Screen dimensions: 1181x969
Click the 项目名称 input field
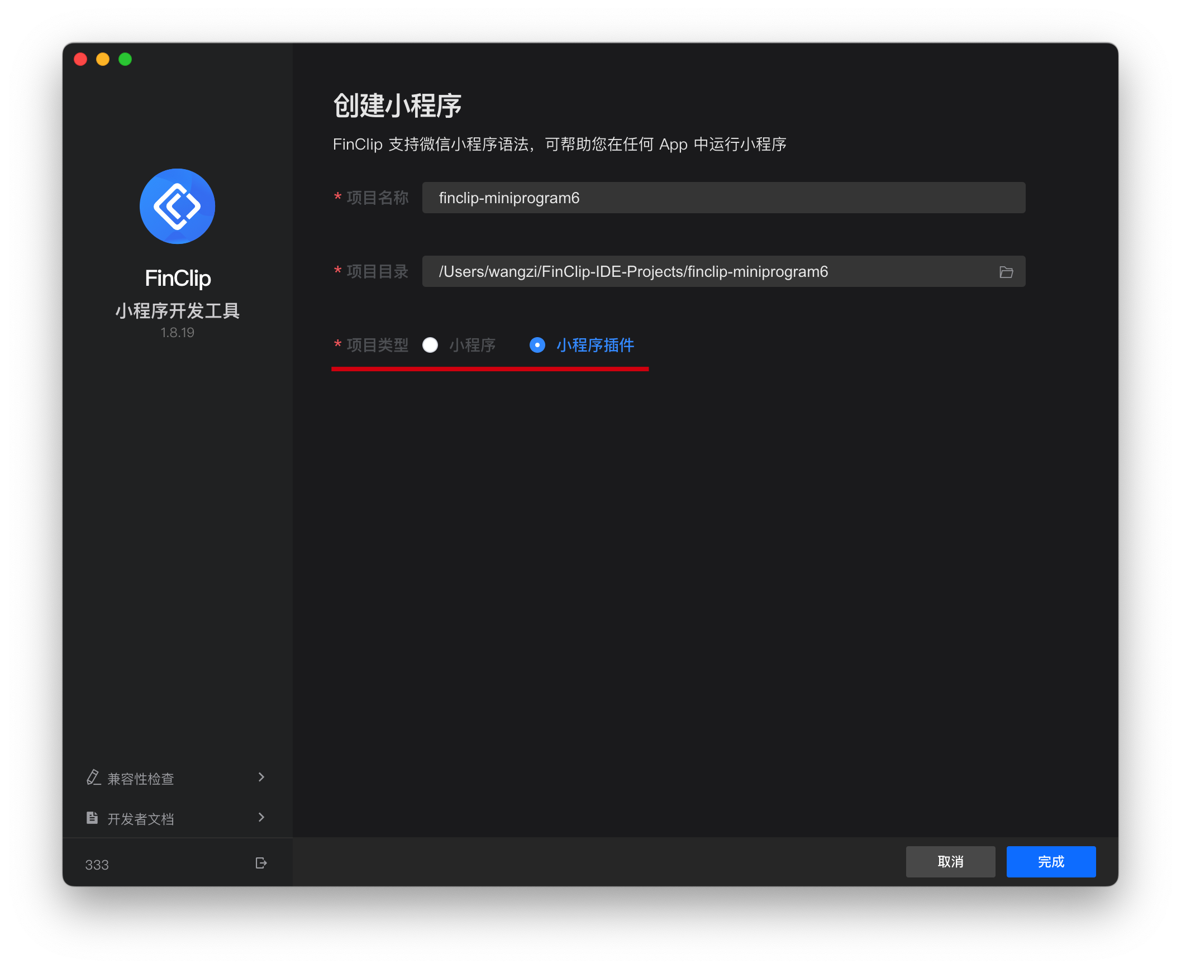[723, 198]
